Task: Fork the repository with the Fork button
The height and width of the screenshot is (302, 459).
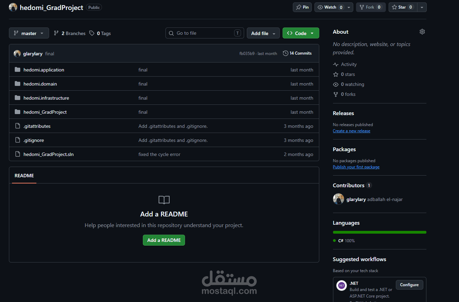Action: pos(371,7)
